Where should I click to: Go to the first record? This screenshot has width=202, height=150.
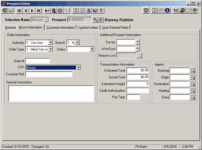pyautogui.click(x=19, y=11)
